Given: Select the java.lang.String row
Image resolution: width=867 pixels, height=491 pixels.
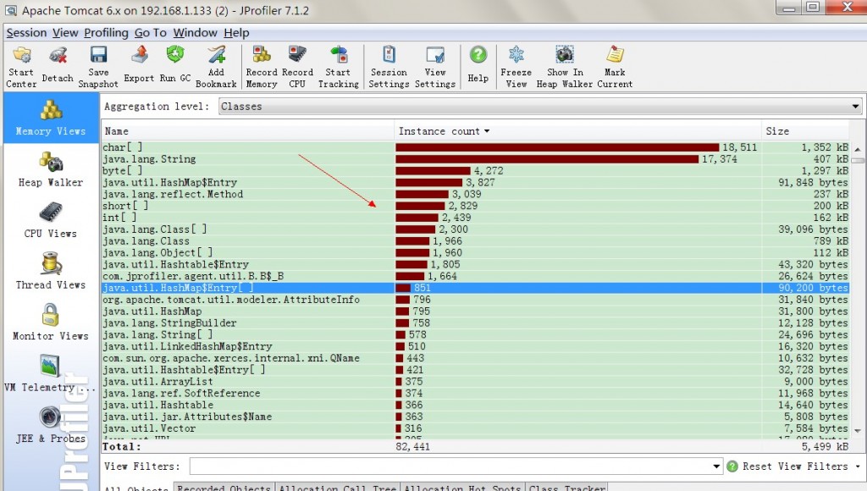Looking at the screenshot, I should click(169, 157).
